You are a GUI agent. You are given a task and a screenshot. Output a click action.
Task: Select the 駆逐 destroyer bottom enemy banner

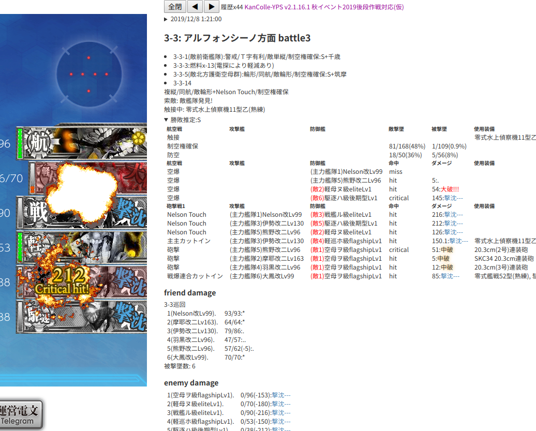tap(82, 317)
